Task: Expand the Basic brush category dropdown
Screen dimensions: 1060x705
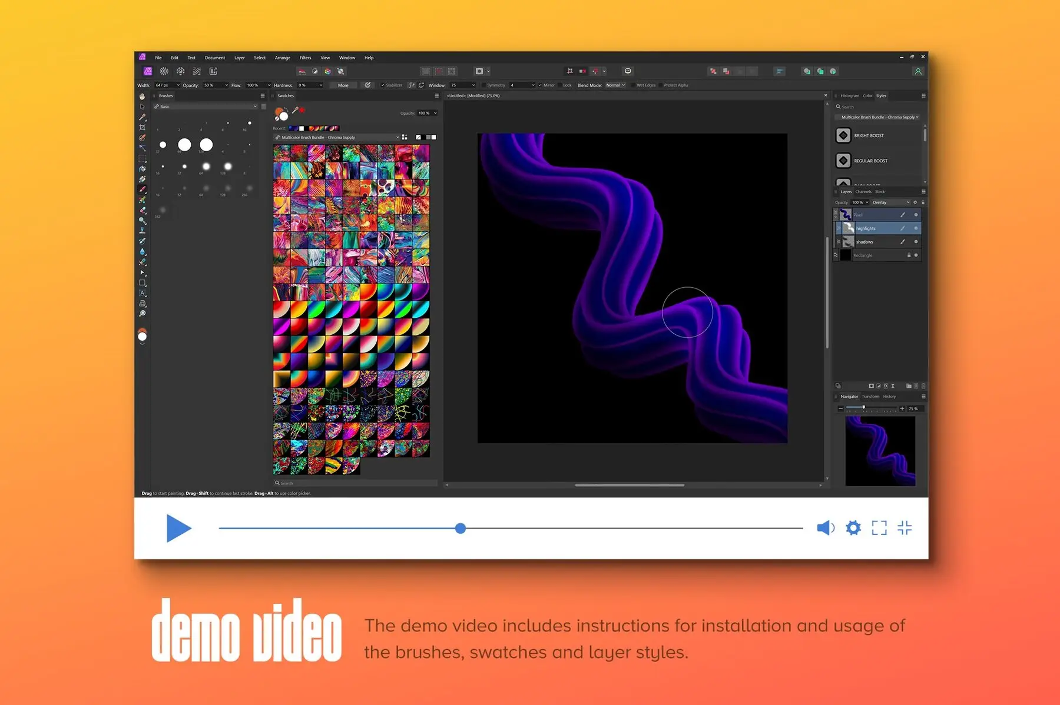Action: 254,107
